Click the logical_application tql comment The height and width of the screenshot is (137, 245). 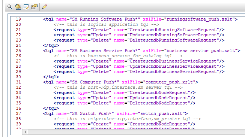point(106,24)
